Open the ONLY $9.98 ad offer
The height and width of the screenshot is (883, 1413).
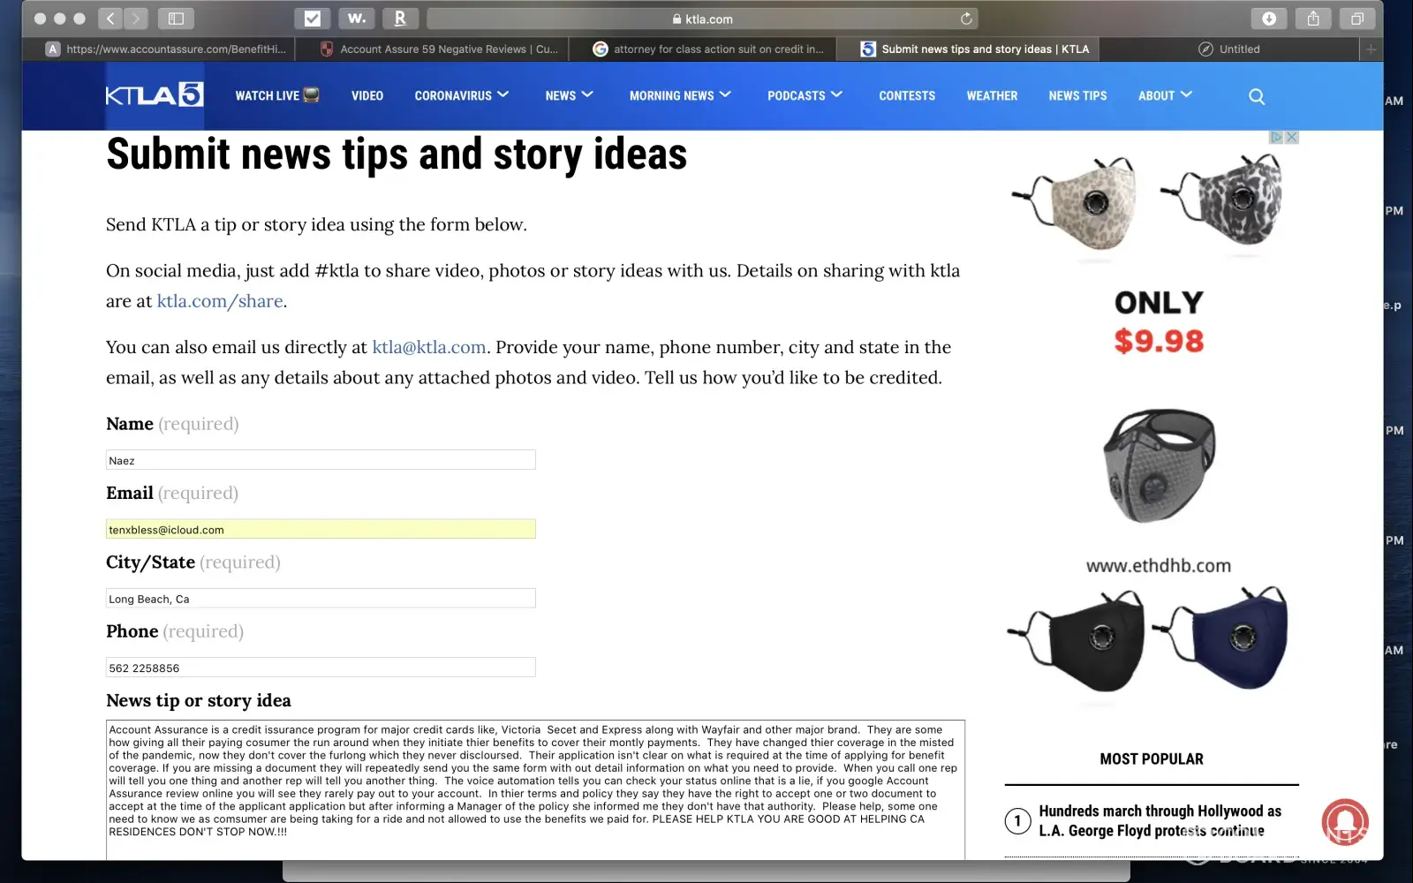(x=1159, y=322)
